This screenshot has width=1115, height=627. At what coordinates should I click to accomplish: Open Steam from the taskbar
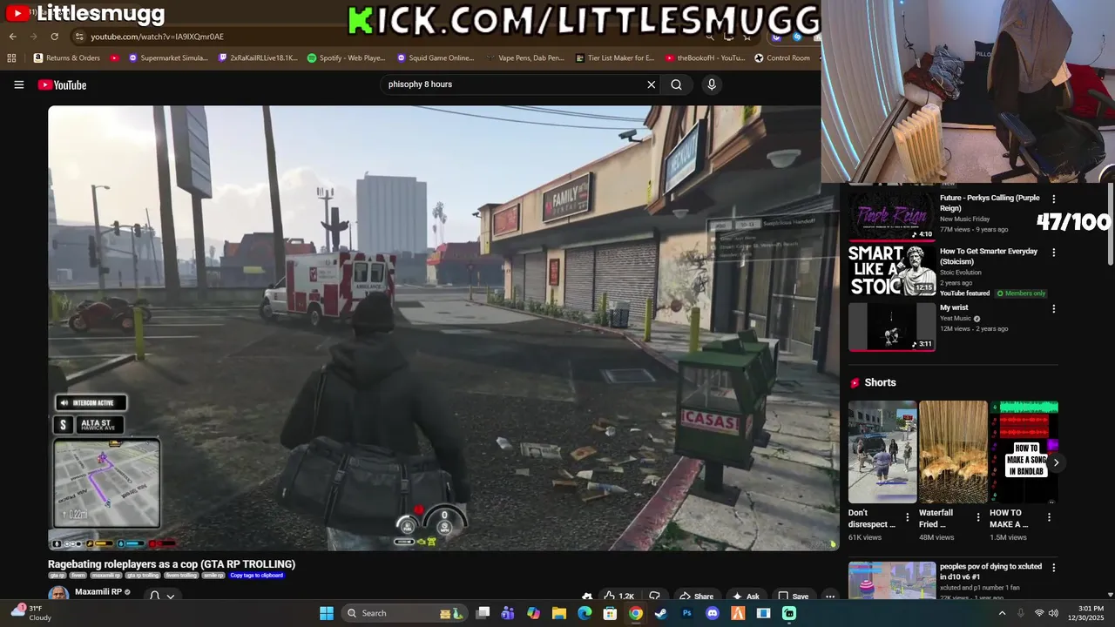coord(661,613)
